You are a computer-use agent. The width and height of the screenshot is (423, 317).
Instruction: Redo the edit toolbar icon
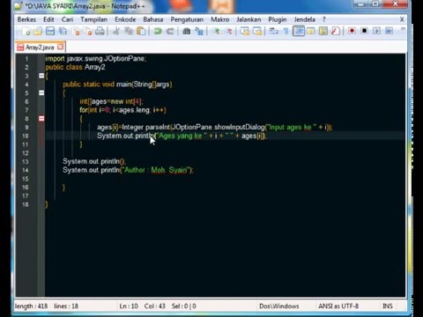pos(170,31)
